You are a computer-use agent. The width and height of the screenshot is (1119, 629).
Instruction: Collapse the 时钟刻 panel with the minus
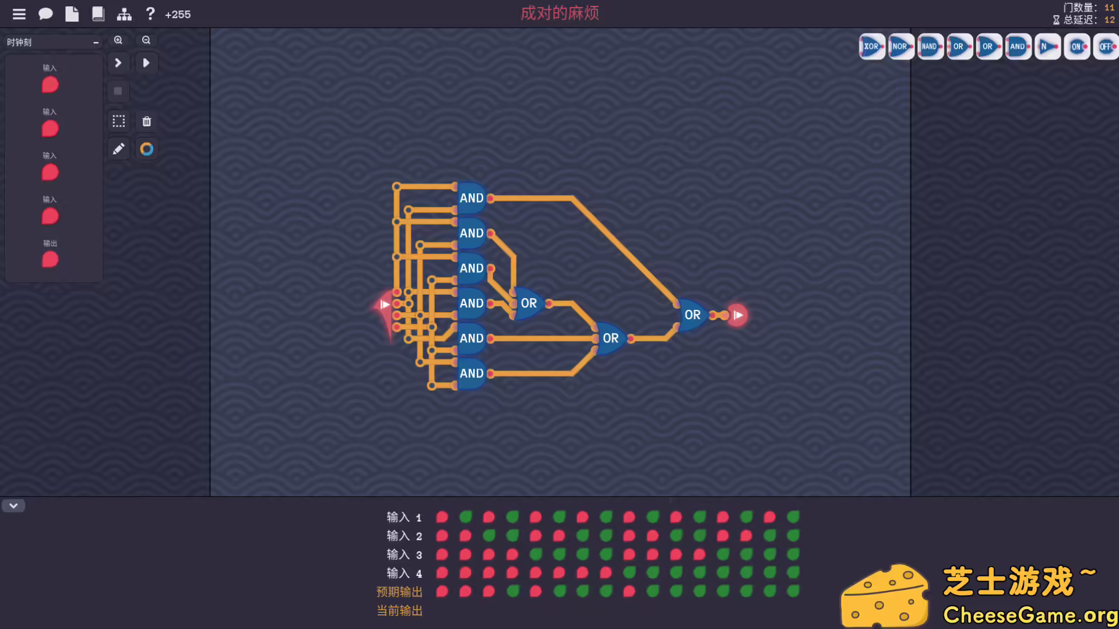click(95, 42)
